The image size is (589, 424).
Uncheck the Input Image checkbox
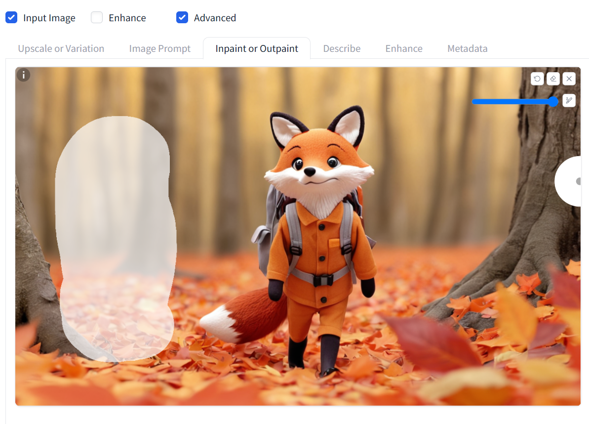pos(11,18)
